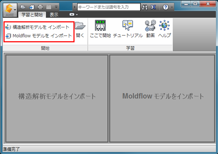Click the 学習 ribbon panel label

[x=130, y=48]
